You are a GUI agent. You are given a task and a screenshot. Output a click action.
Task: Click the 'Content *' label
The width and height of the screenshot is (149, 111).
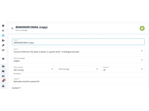tap(16, 88)
